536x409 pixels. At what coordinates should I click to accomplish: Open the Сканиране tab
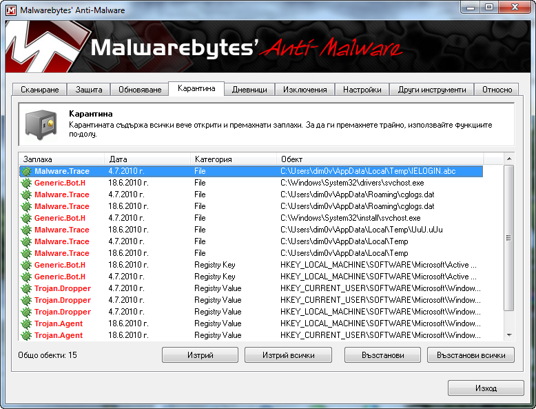point(40,90)
